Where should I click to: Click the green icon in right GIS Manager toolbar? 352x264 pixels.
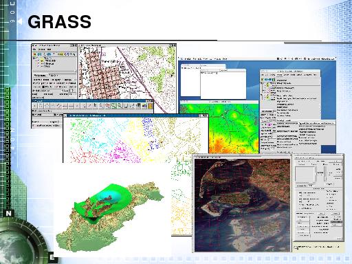coord(274,80)
